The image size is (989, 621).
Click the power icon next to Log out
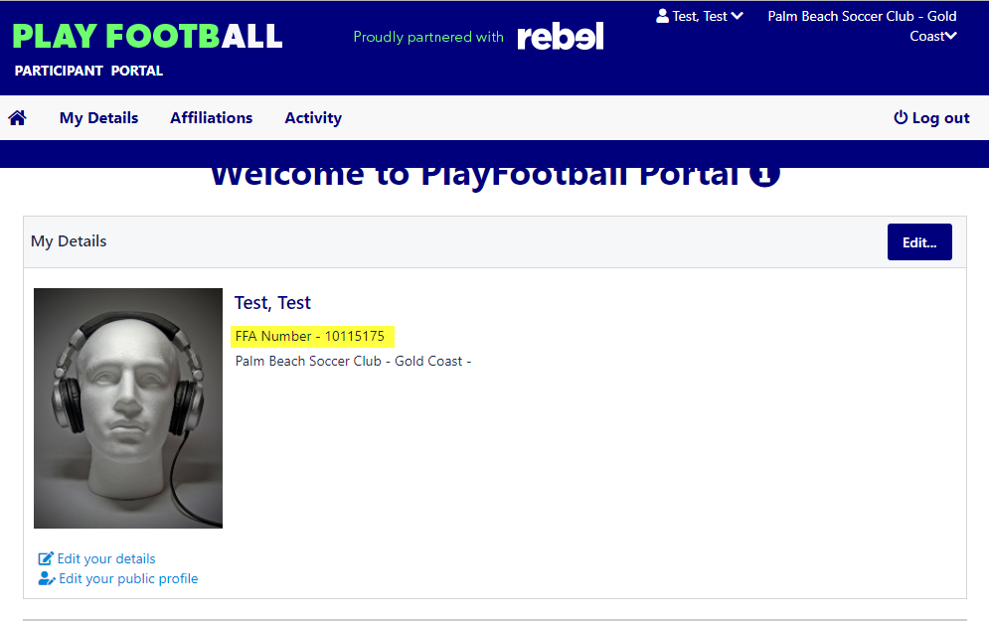[x=901, y=117]
